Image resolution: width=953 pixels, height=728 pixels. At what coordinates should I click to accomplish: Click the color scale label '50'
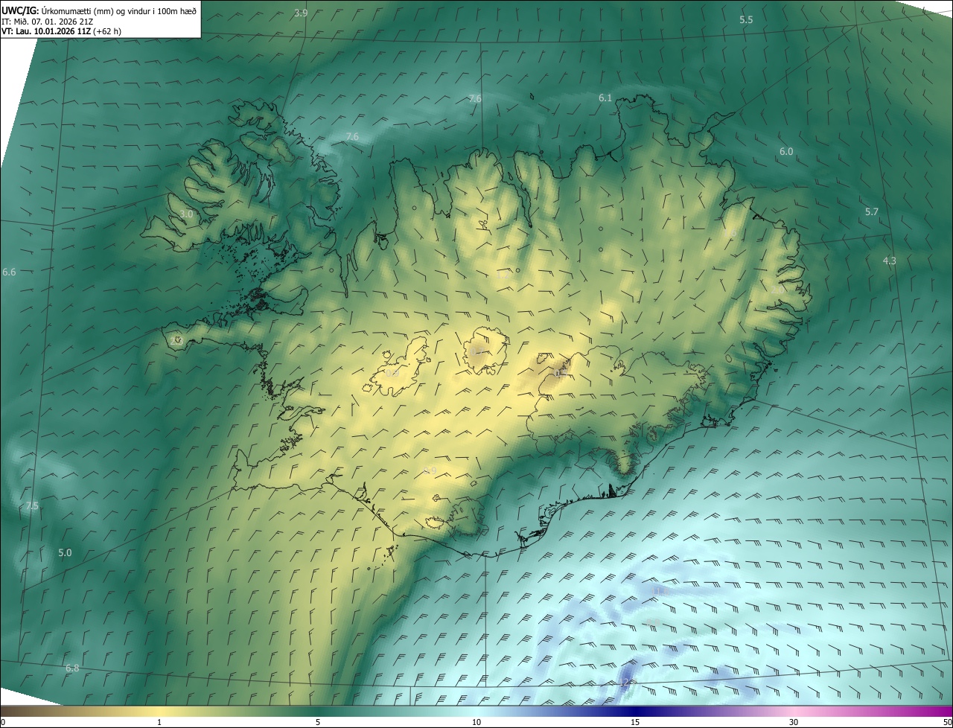coord(946,723)
